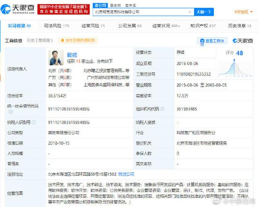
Task: Click the 评分 48 score value
Action: pos(239,53)
